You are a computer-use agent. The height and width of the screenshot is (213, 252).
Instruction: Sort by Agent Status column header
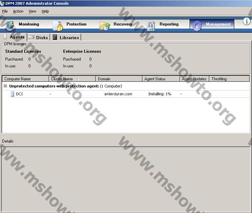161,79
